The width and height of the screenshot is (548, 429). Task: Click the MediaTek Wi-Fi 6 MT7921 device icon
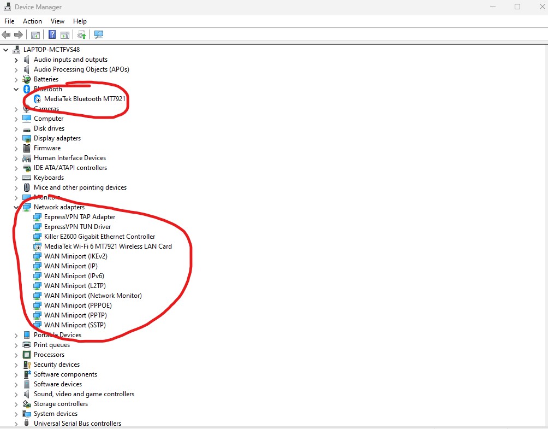[x=38, y=246]
